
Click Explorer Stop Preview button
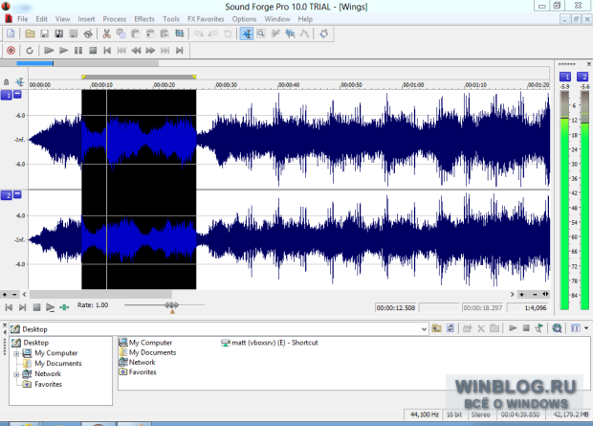tap(526, 328)
